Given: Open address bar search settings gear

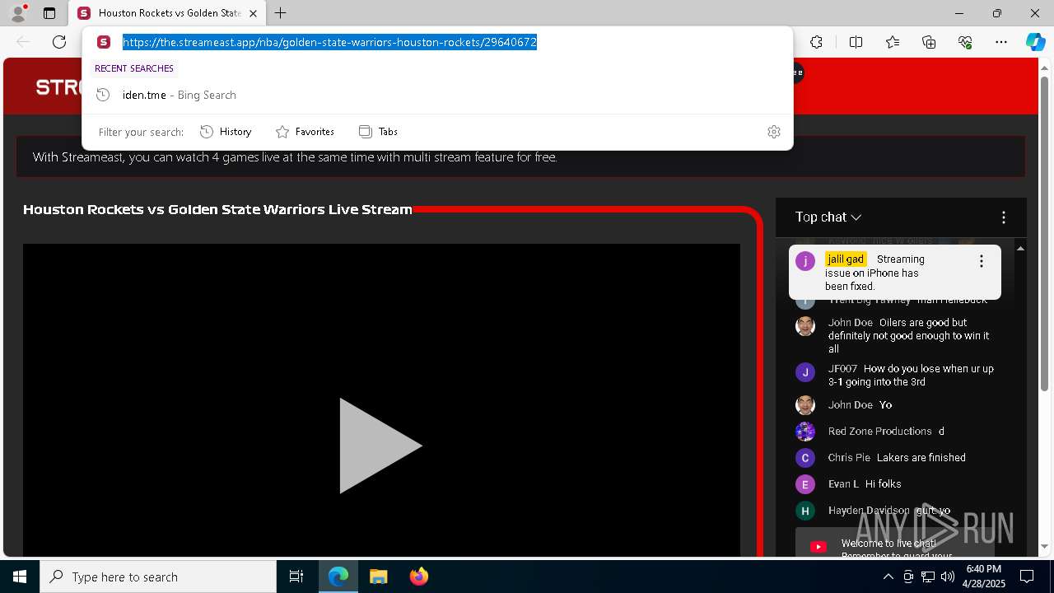Looking at the screenshot, I should 773,132.
